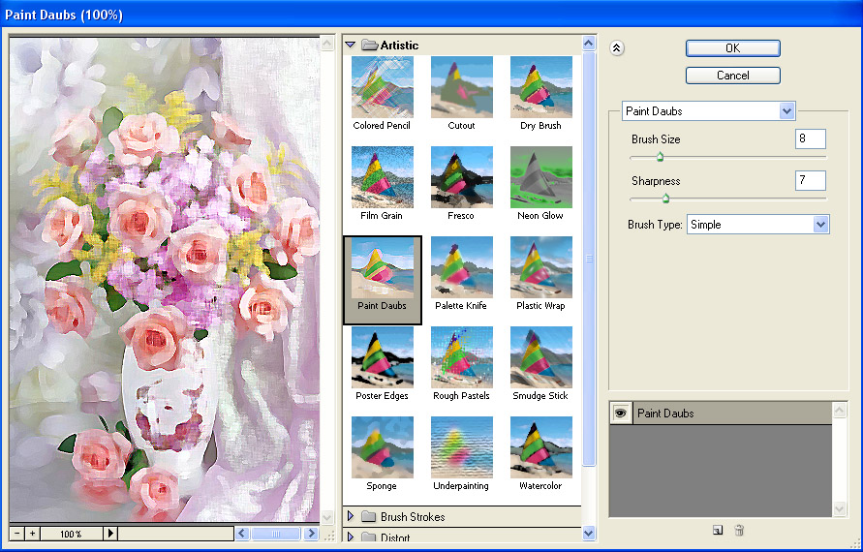Zoom in with the plus button

click(33, 534)
